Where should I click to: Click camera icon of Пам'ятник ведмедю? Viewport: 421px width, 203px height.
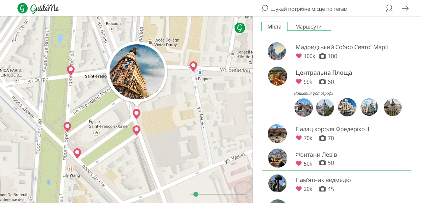(x=323, y=189)
